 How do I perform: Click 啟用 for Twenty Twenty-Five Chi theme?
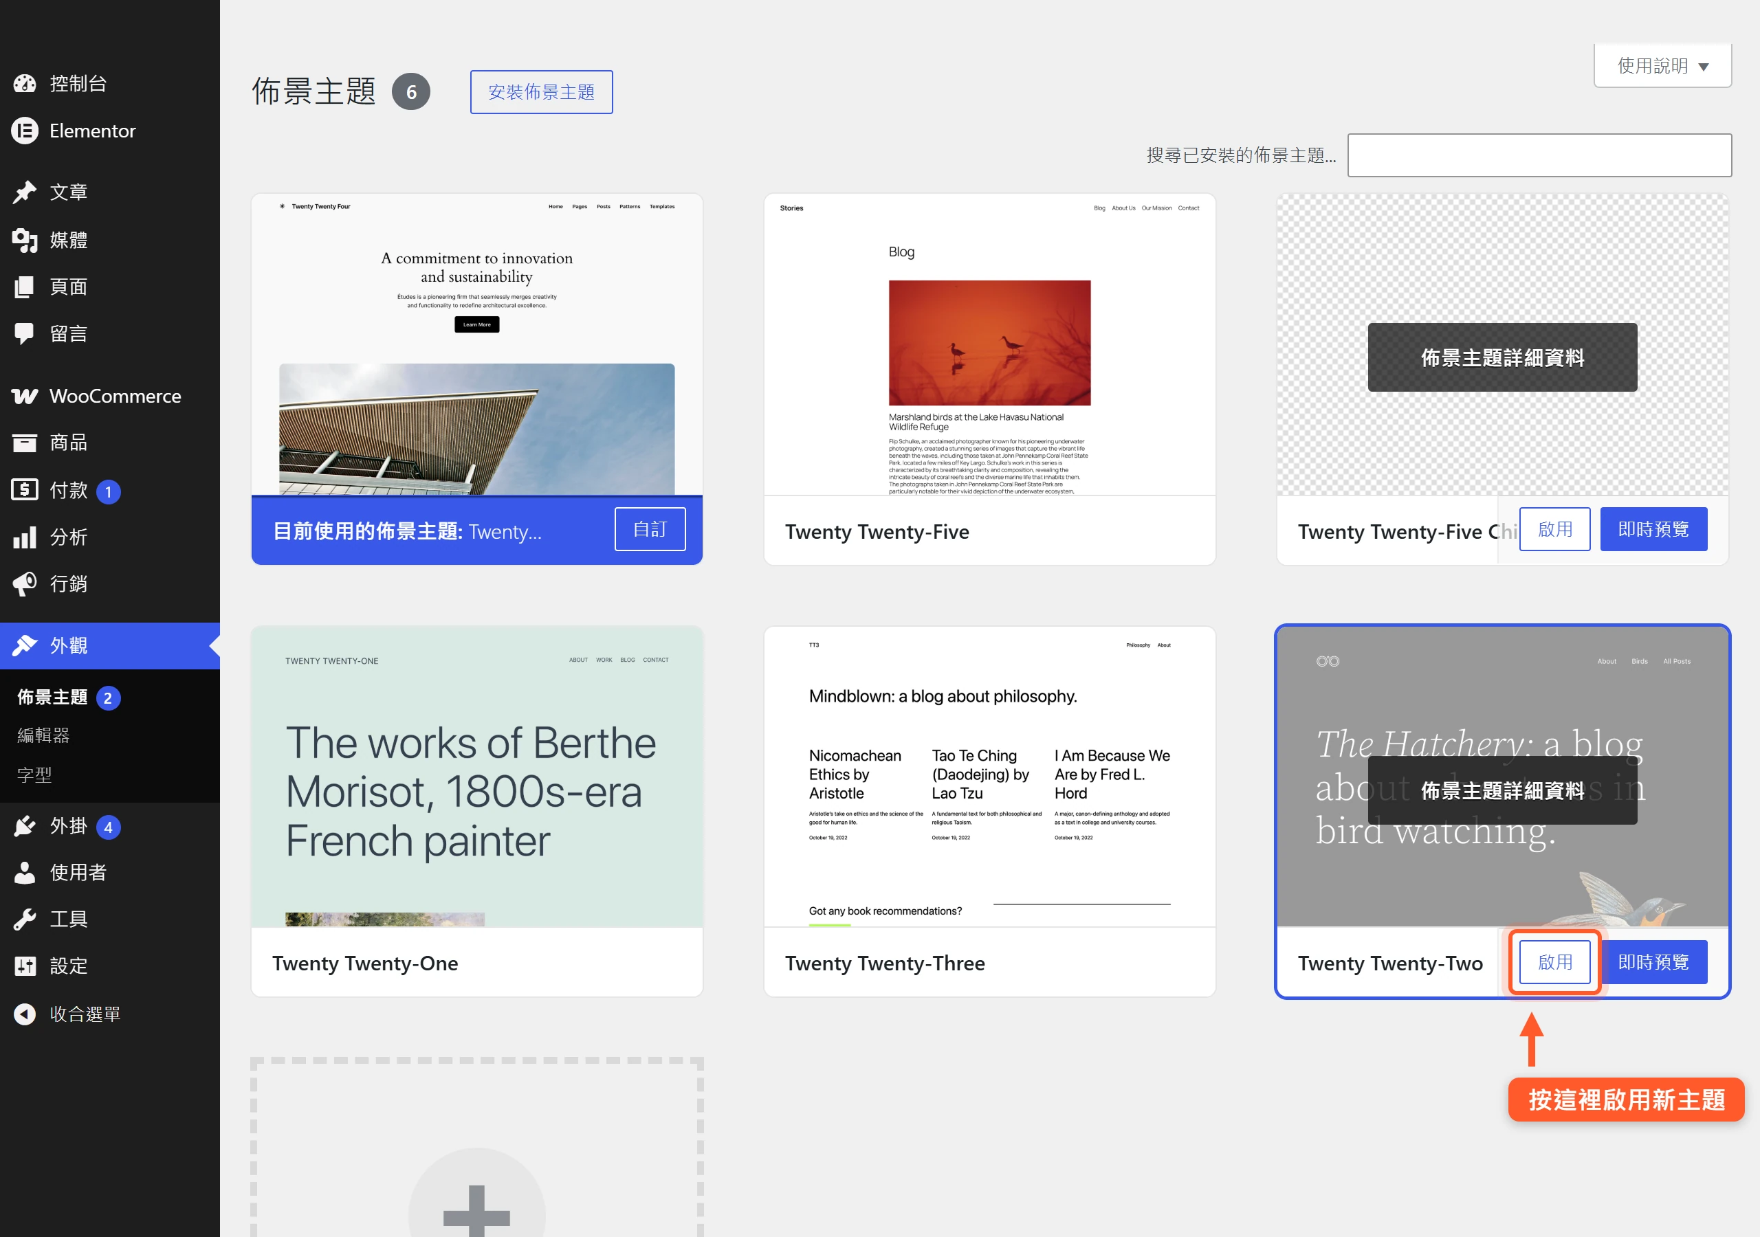point(1554,529)
